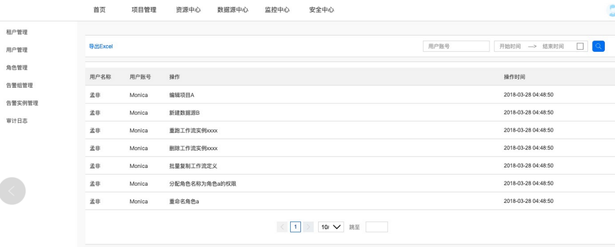
Task: Open the 10 per page size dropdown
Action: tap(331, 227)
